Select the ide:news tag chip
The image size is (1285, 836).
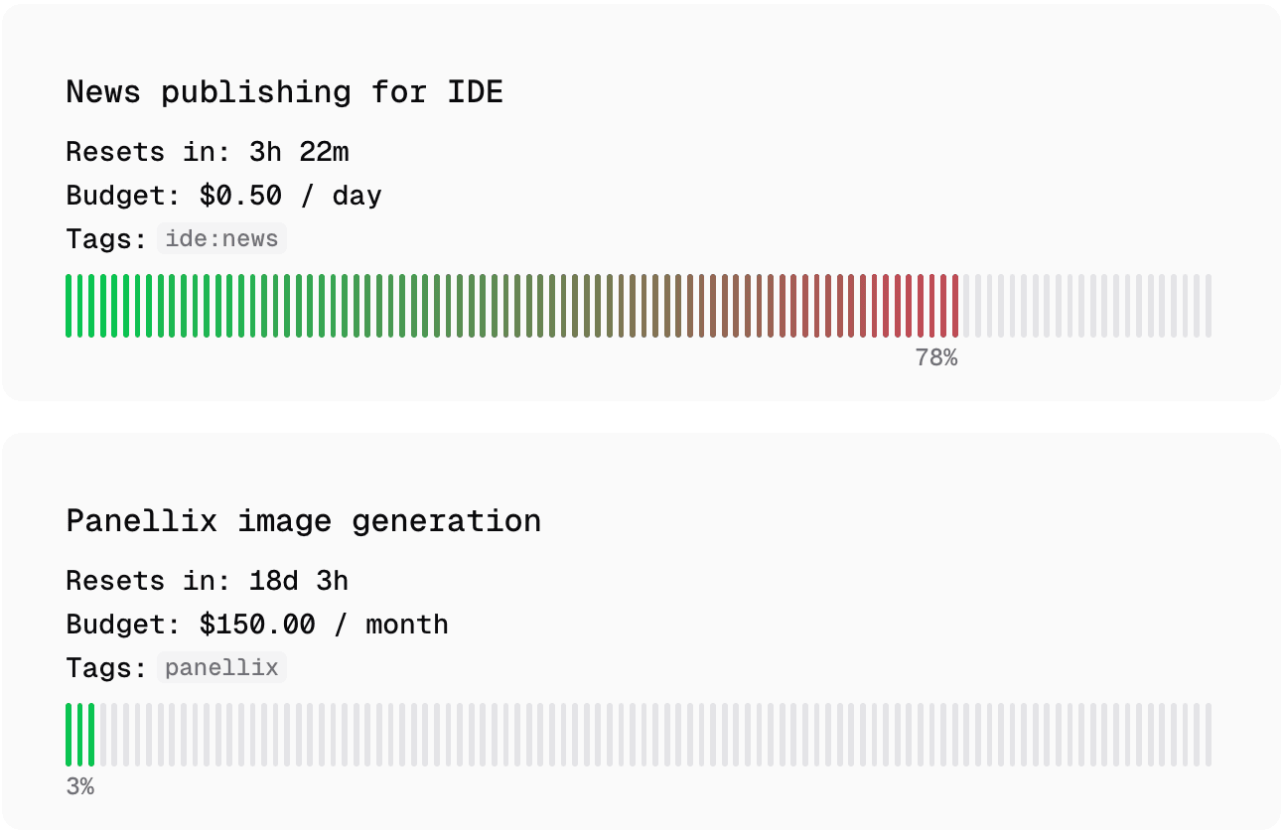[x=221, y=239]
